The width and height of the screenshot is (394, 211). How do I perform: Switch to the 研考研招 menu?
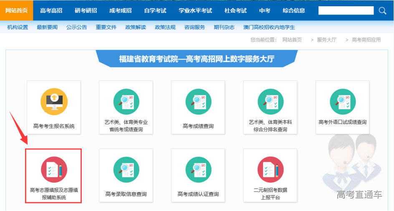coord(85,10)
